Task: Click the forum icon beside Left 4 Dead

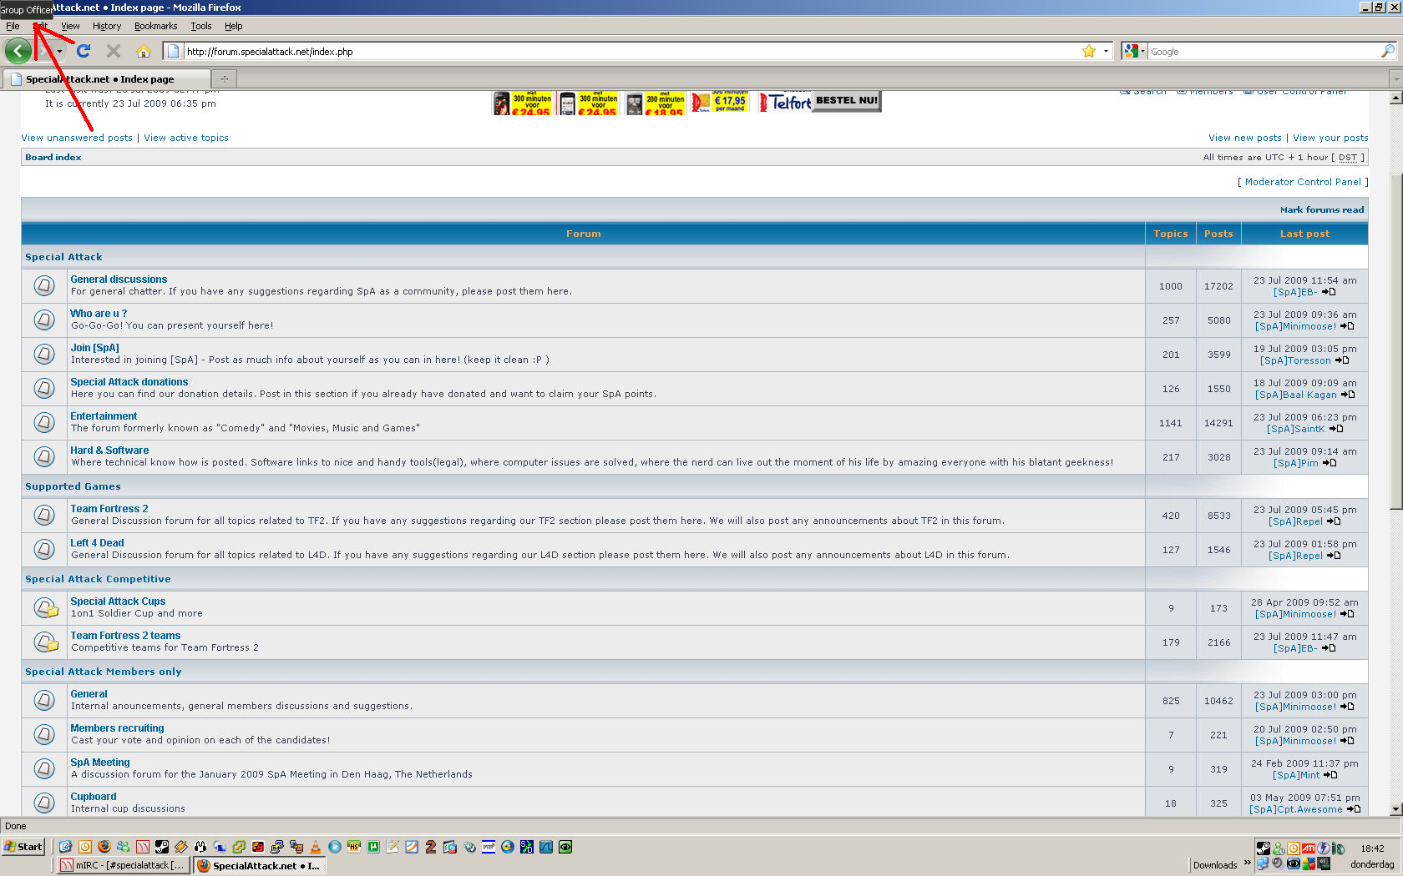Action: (x=44, y=549)
